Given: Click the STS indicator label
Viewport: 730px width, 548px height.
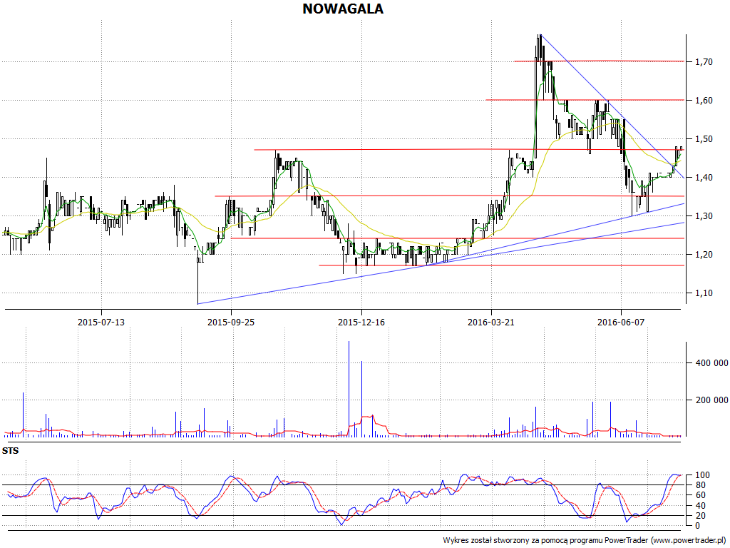Looking at the screenshot, I should point(10,451).
